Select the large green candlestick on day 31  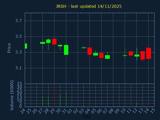click(x=66, y=50)
